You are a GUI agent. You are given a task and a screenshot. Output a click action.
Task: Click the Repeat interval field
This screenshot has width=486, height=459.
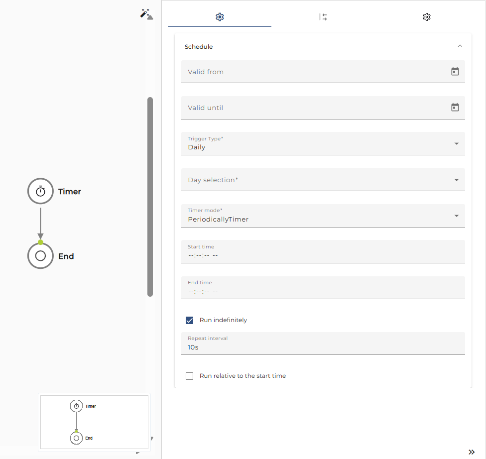(x=323, y=344)
